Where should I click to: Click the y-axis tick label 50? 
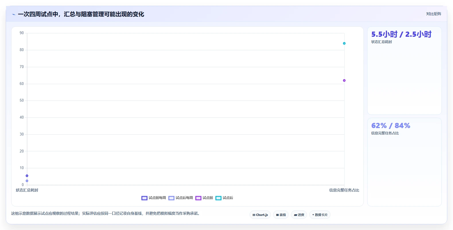point(22,100)
